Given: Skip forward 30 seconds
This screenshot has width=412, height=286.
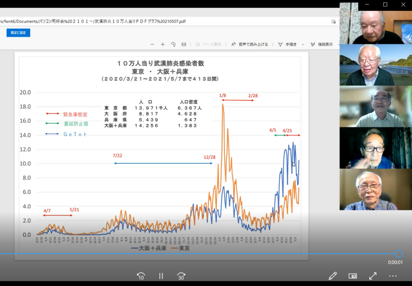Looking at the screenshot, I should tap(181, 276).
